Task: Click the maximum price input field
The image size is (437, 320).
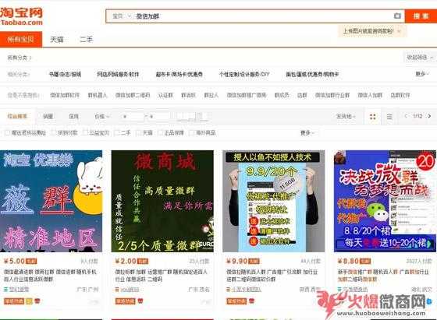Action: click(x=159, y=117)
